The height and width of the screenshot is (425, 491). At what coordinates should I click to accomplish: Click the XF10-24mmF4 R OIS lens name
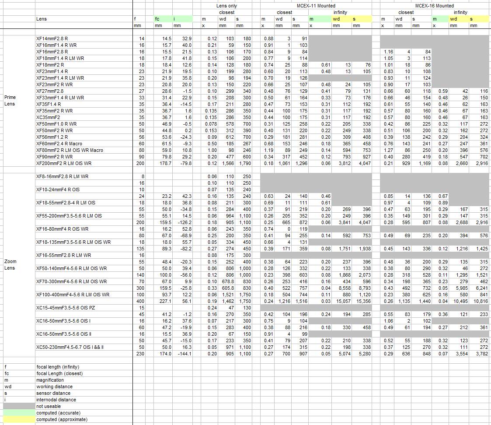pos(84,190)
